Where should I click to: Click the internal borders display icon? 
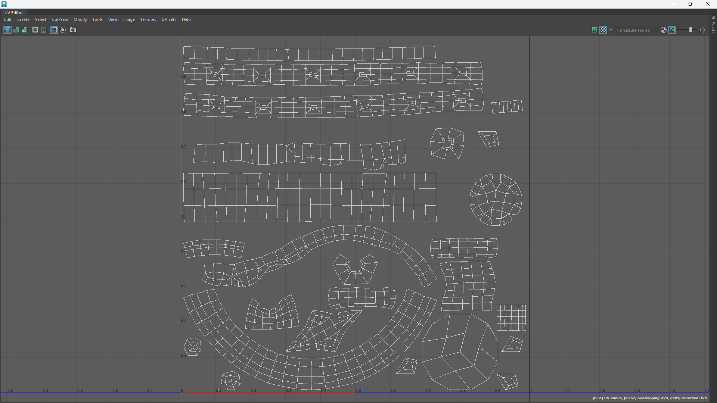44,30
